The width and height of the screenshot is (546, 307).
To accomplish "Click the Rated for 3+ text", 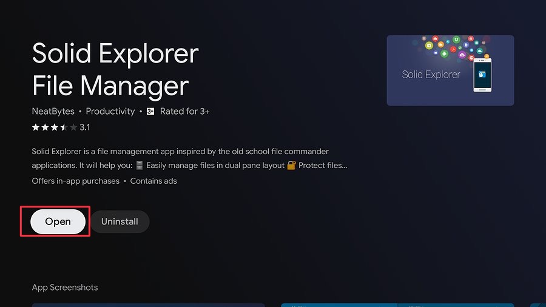I will tap(184, 112).
